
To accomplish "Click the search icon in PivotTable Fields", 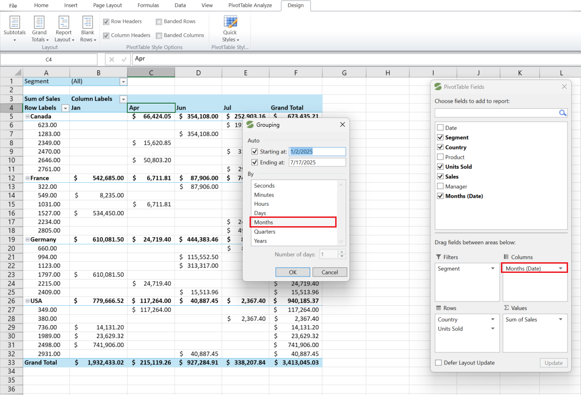I will tap(562, 113).
